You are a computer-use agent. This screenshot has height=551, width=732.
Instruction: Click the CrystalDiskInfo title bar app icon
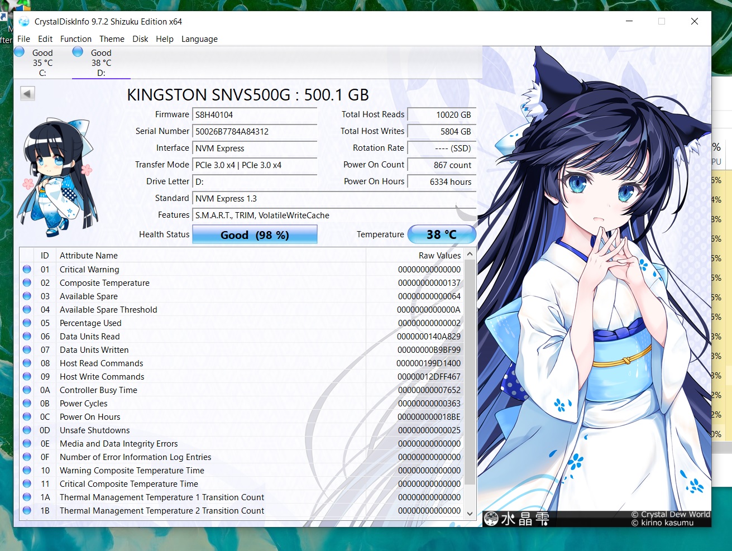pyautogui.click(x=24, y=22)
